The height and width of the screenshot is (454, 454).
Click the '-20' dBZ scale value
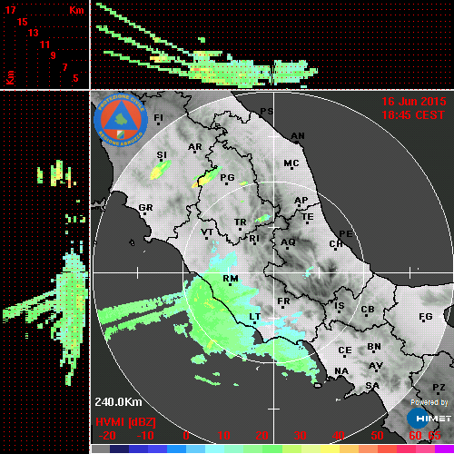pos(107,436)
